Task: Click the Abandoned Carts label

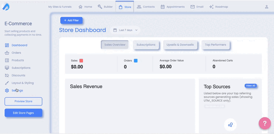Action: 223,61
